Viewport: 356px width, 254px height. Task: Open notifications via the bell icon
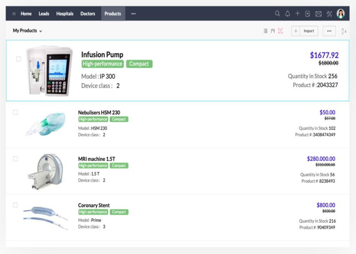[x=288, y=13]
